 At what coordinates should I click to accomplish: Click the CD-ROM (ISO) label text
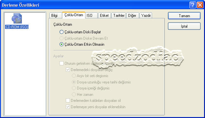tap(17, 27)
